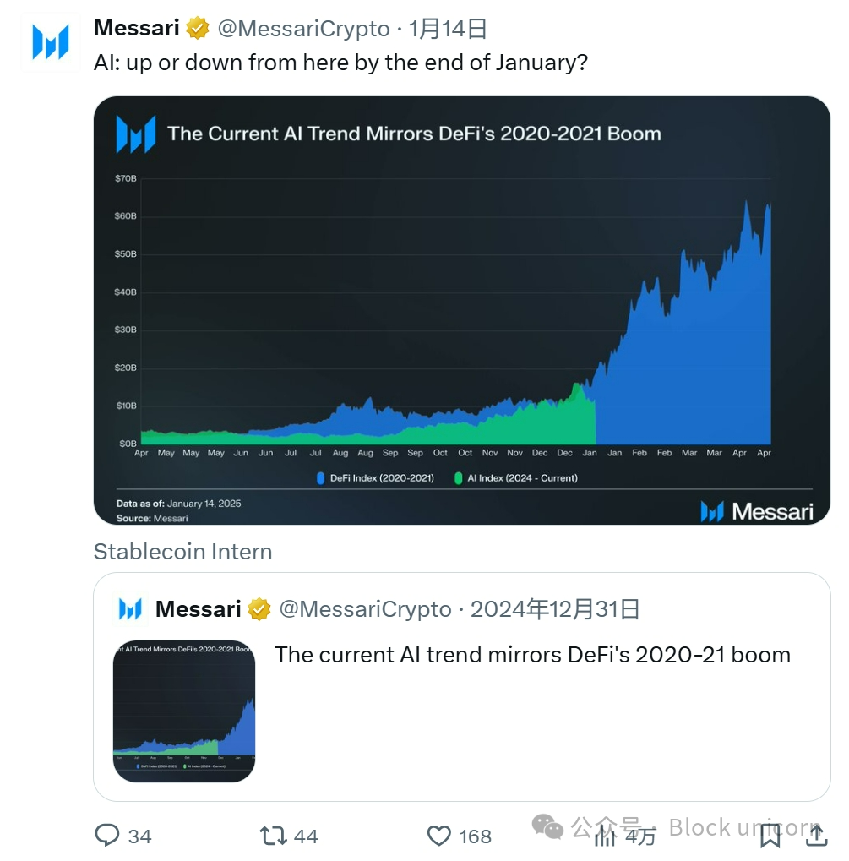Open the @MessariCrypto handle in the main tweet
The image size is (849, 861).
point(304,28)
